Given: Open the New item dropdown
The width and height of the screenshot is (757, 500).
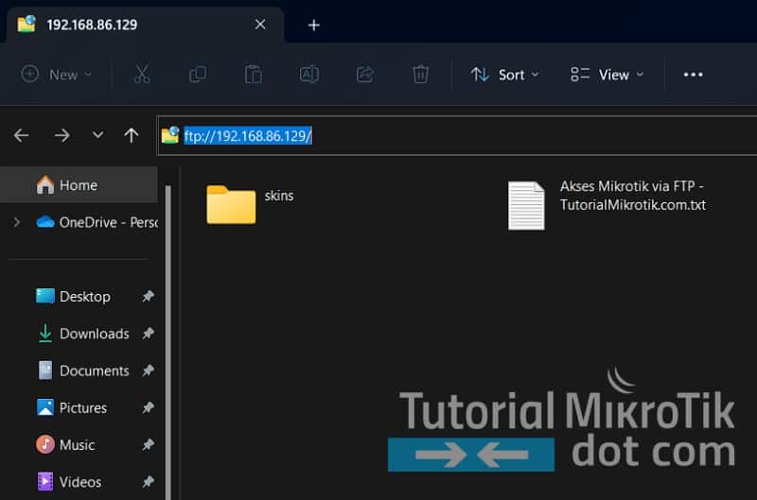Looking at the screenshot, I should click(57, 75).
